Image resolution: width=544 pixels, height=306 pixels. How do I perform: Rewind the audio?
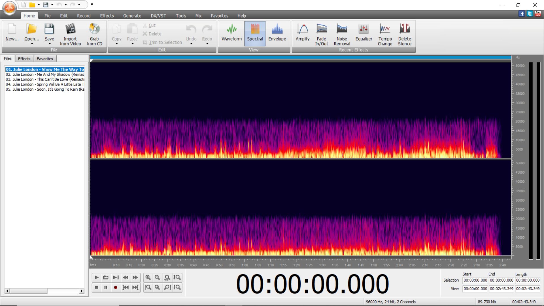click(126, 277)
